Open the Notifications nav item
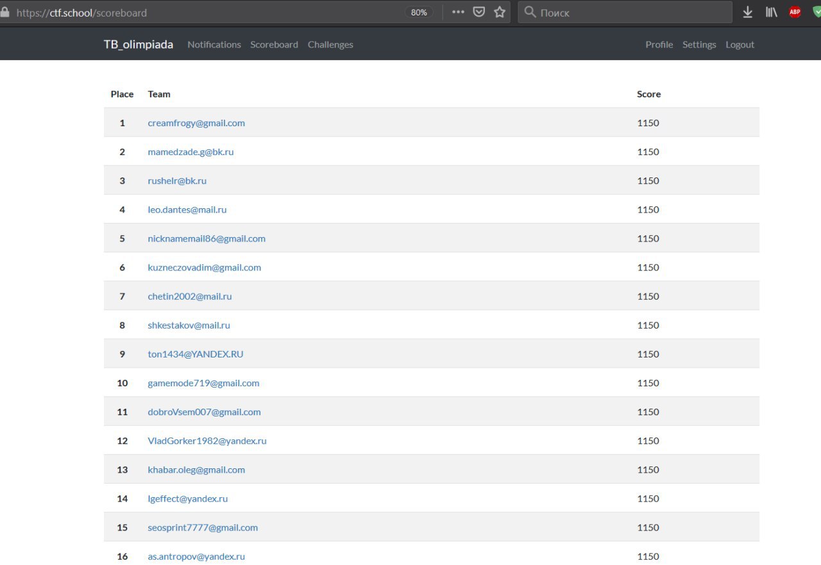 (214, 45)
